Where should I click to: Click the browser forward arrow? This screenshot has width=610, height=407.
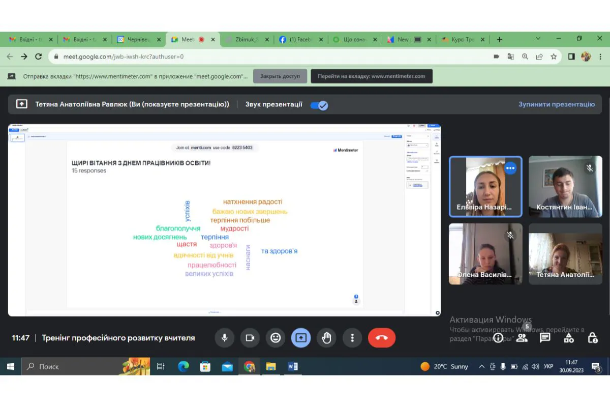point(24,56)
